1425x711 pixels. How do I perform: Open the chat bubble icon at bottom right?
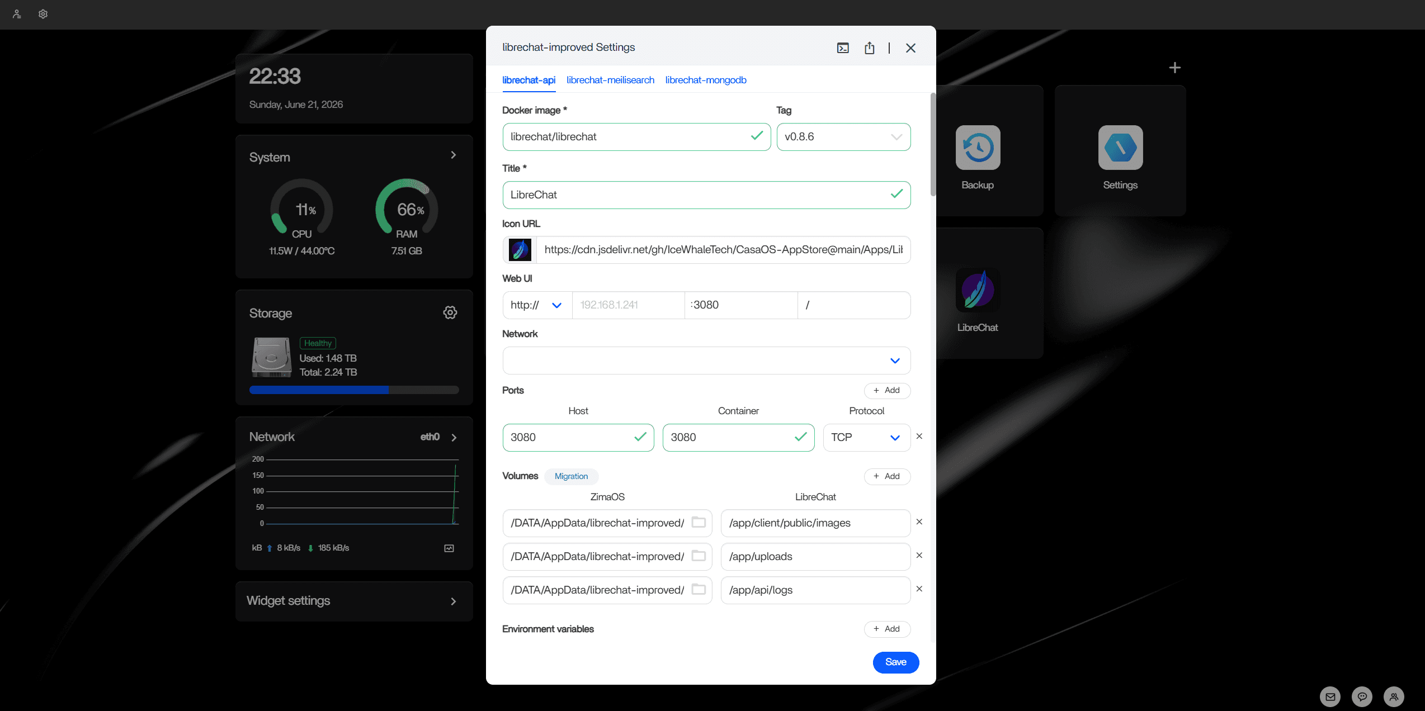click(x=1362, y=696)
